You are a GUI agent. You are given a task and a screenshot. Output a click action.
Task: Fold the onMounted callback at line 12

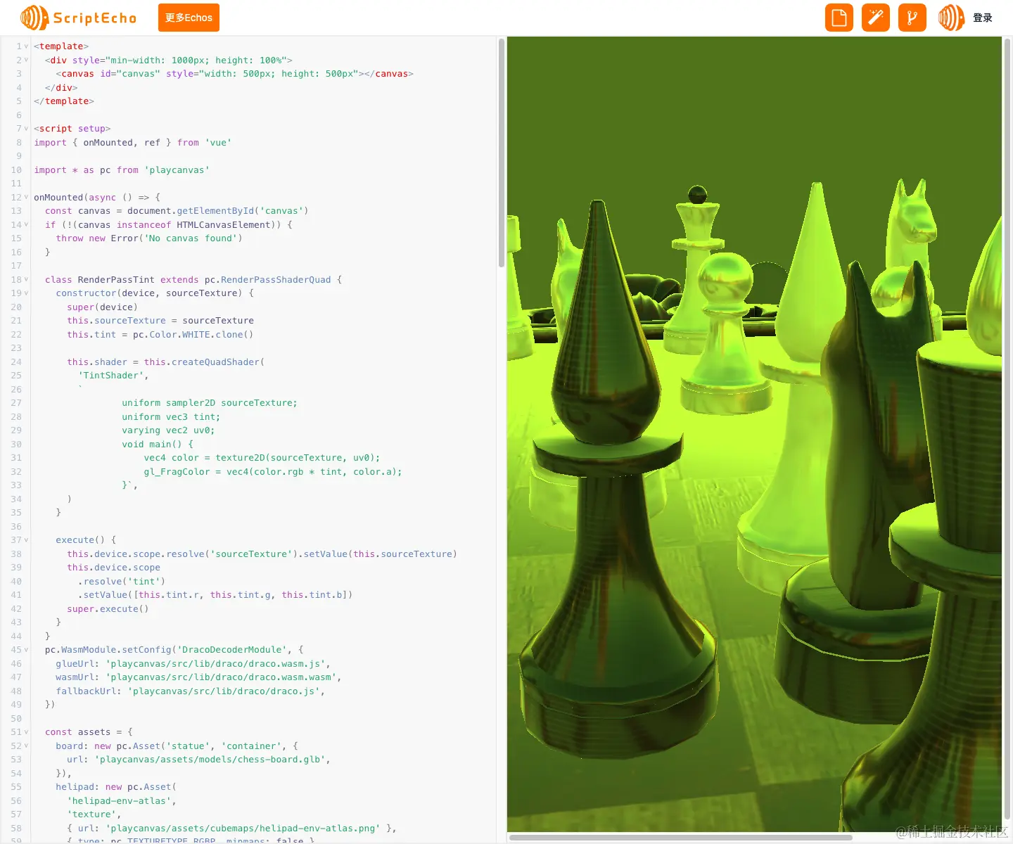tap(27, 197)
